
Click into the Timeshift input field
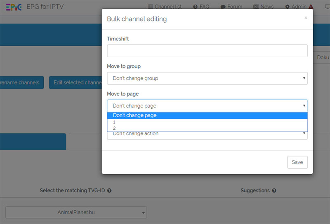pos(207,51)
